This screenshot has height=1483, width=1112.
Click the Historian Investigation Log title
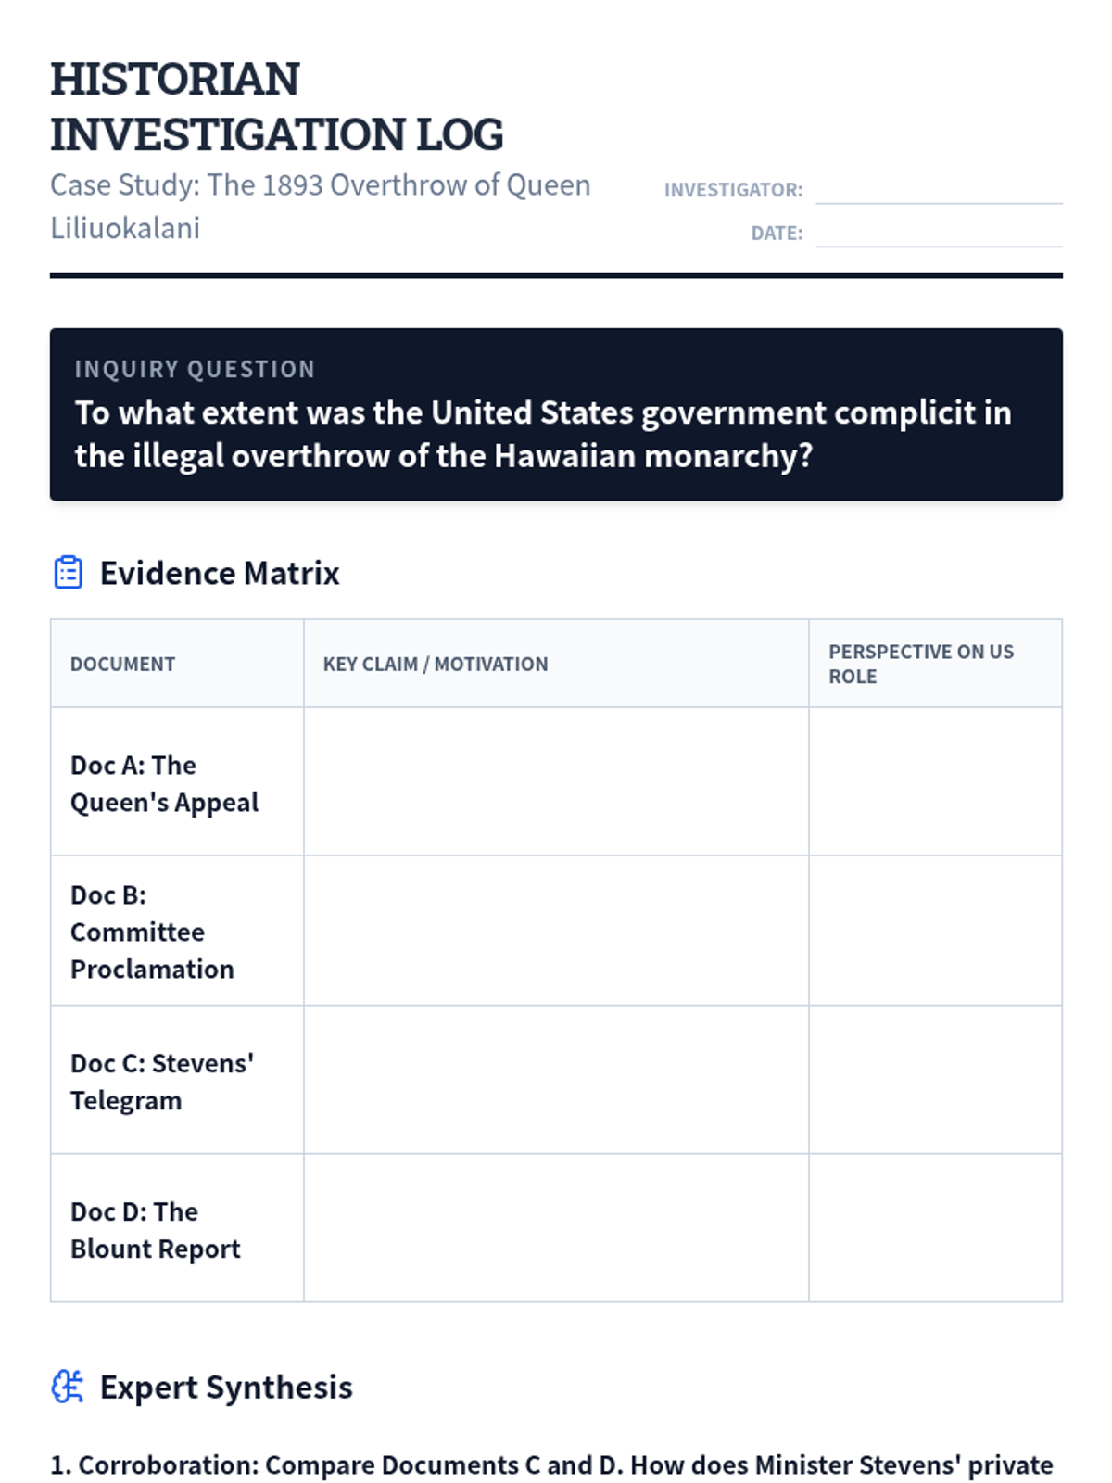(276, 106)
